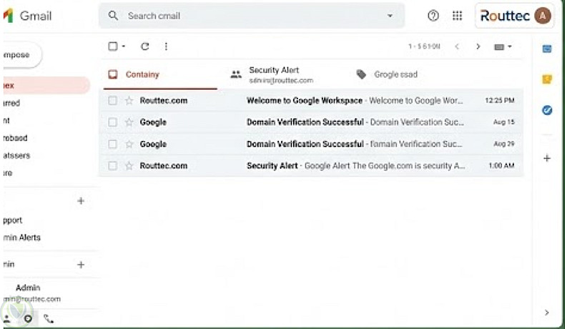Click the refresh icon in the toolbar
The image size is (572, 329).
pyautogui.click(x=145, y=46)
